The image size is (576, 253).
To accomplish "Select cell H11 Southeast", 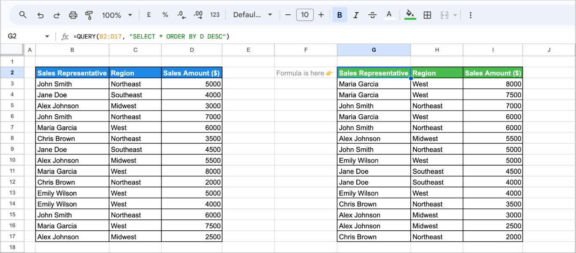I will point(437,171).
